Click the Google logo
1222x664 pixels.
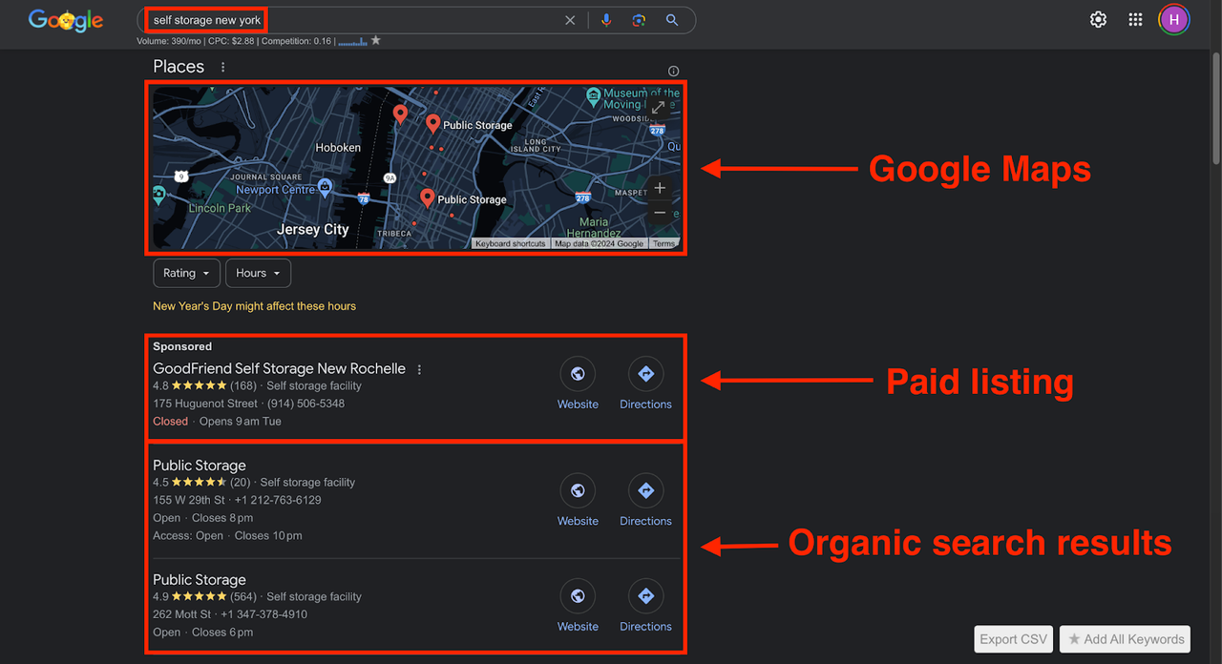(x=64, y=20)
